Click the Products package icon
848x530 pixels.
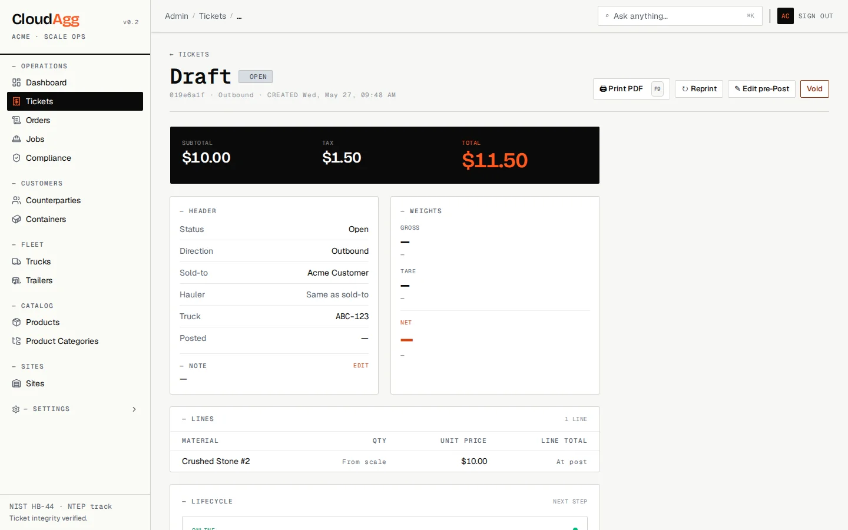click(16, 322)
